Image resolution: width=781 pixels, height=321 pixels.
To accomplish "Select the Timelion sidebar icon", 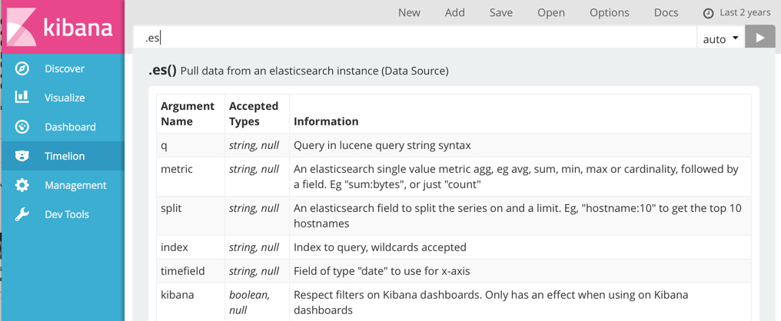I will (22, 156).
